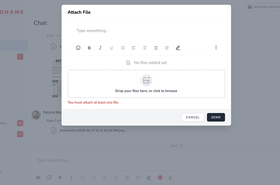Open more options three-dot menu
Viewport: 280px width, 185px height.
pyautogui.click(x=216, y=48)
